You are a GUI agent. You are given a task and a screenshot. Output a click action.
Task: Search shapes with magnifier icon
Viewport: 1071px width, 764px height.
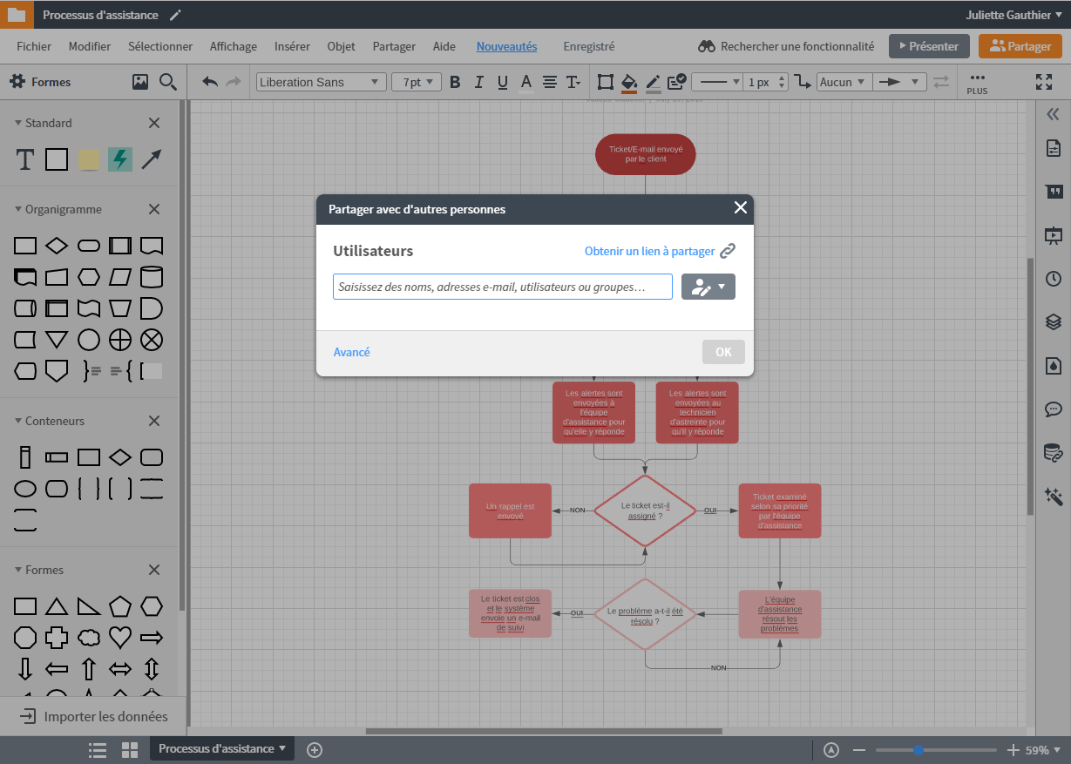click(168, 82)
